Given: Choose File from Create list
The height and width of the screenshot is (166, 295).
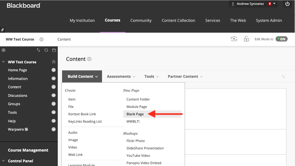Looking at the screenshot, I should pos(71,107).
